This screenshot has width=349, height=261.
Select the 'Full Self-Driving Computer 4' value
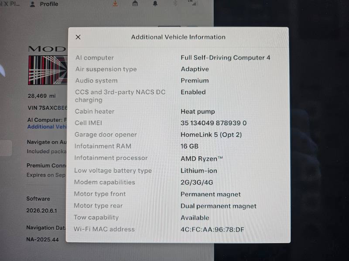(225, 58)
